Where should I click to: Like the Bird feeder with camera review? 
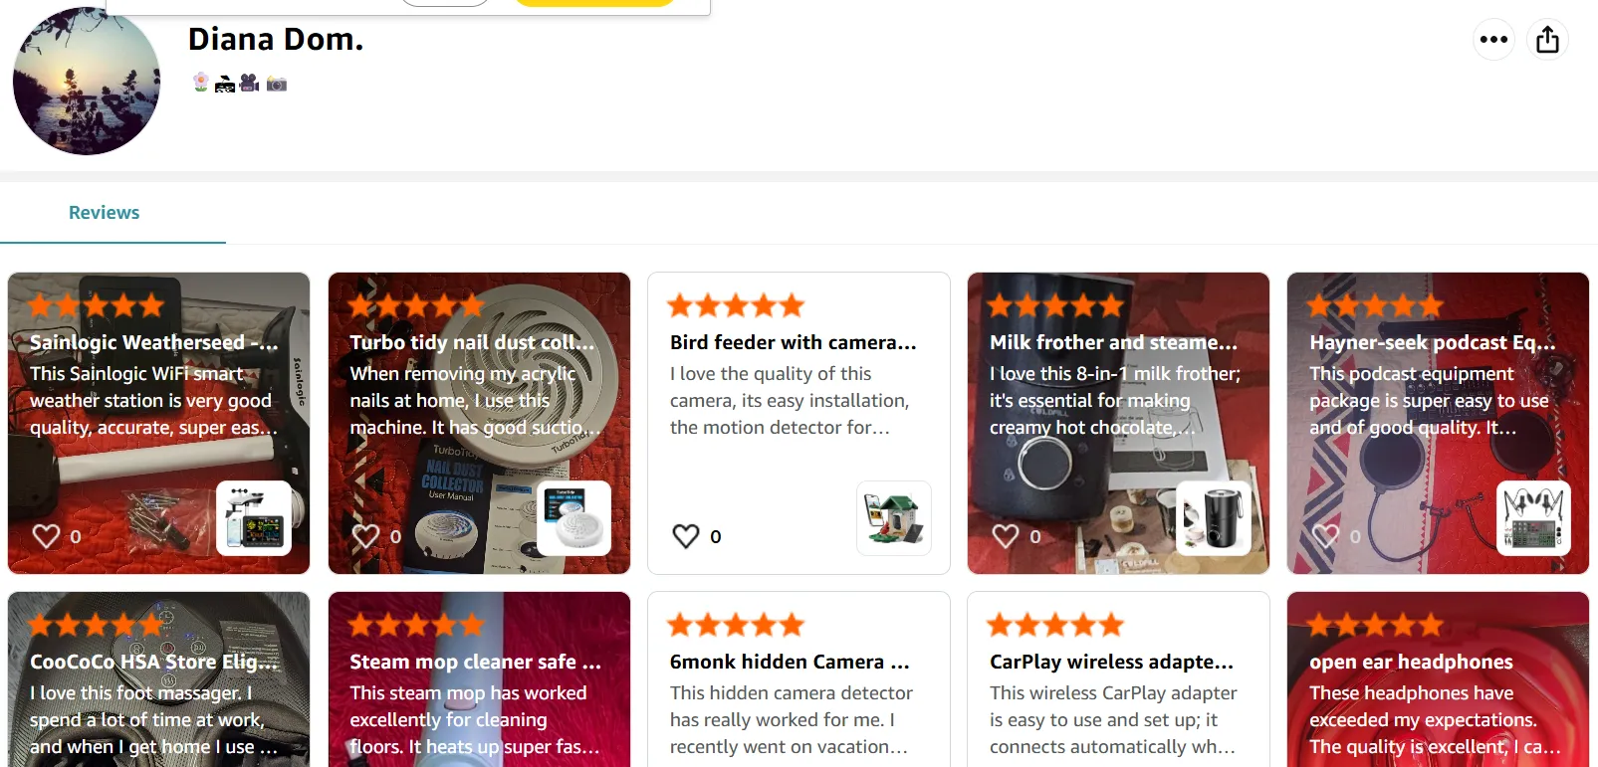(686, 536)
